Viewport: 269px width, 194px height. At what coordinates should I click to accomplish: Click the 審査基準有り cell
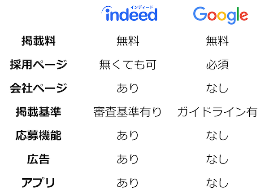tap(128, 112)
